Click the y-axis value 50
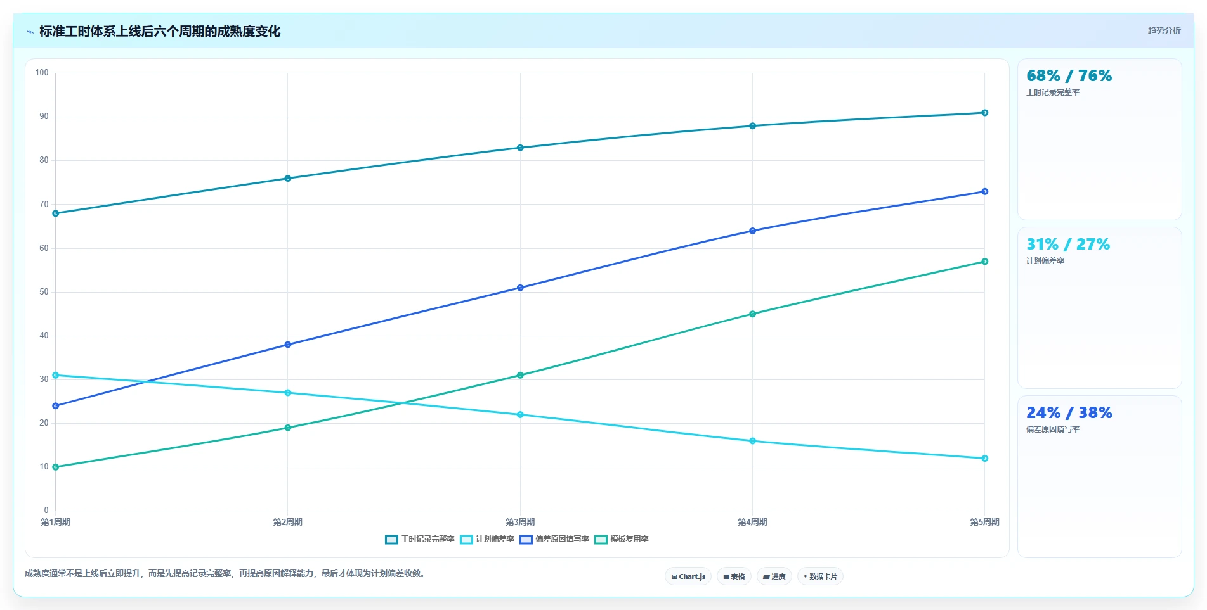The width and height of the screenshot is (1207, 610). pos(44,292)
